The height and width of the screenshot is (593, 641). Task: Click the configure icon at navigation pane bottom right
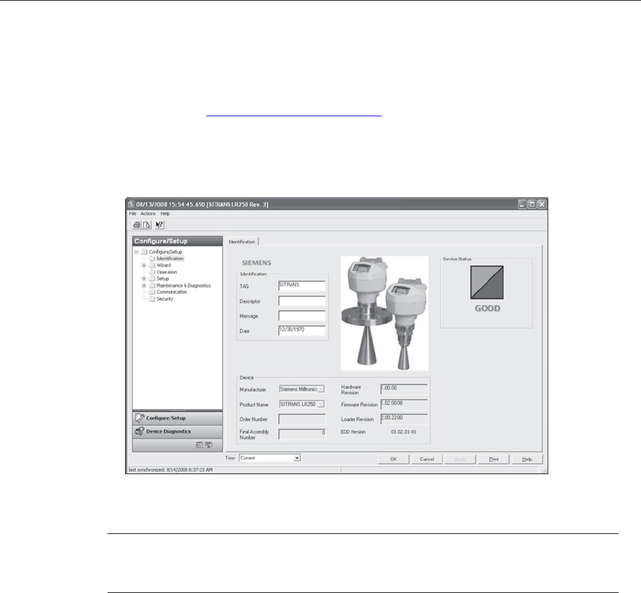coord(208,445)
